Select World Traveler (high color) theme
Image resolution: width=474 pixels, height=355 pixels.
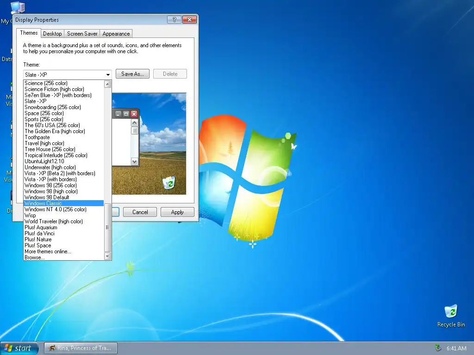[x=64, y=221]
